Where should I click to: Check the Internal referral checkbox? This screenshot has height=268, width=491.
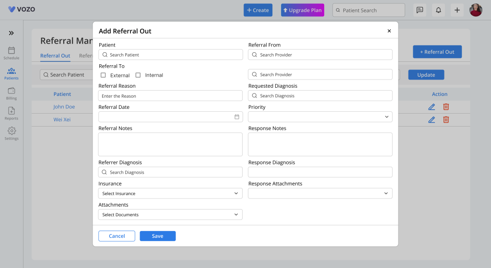click(x=138, y=75)
